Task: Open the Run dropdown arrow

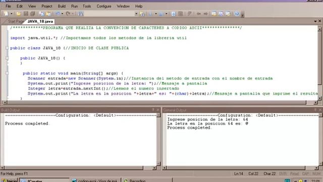Action: pos(166,14)
